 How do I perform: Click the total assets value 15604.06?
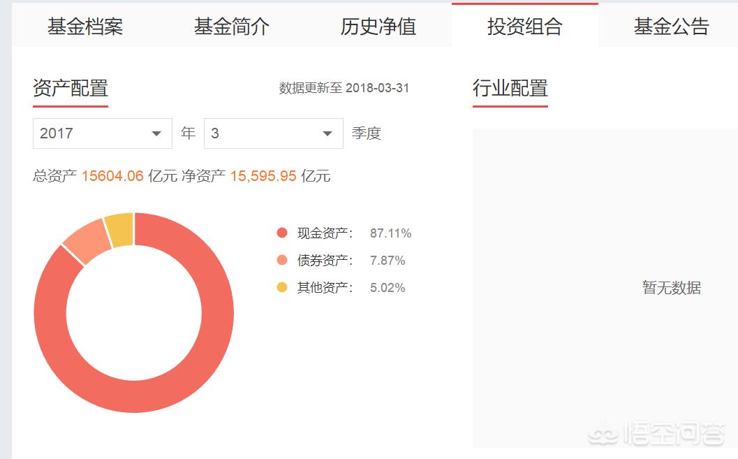pos(112,176)
